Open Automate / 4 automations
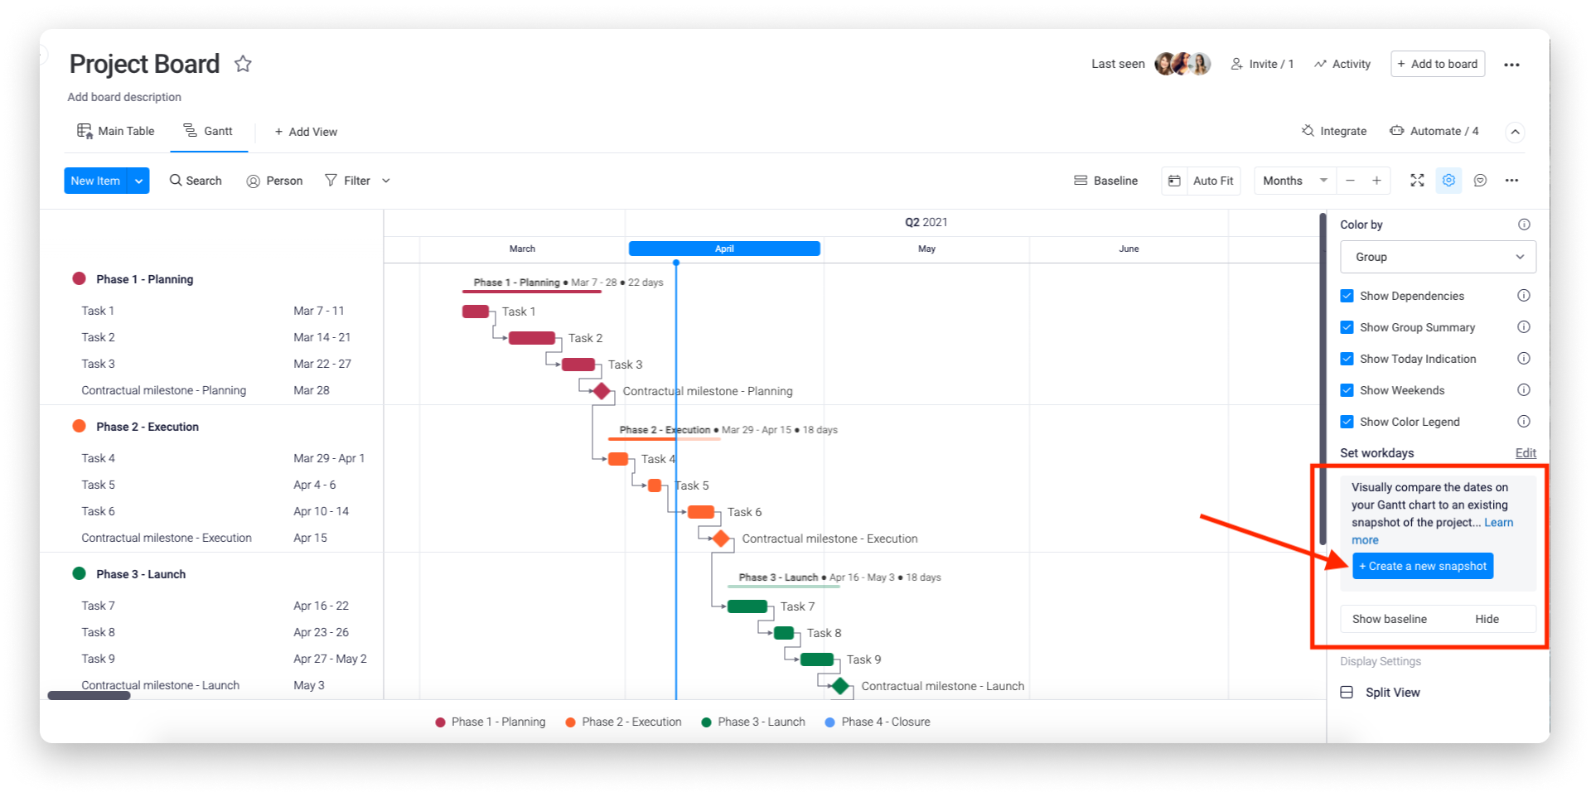This screenshot has width=1591, height=797. 1434,131
